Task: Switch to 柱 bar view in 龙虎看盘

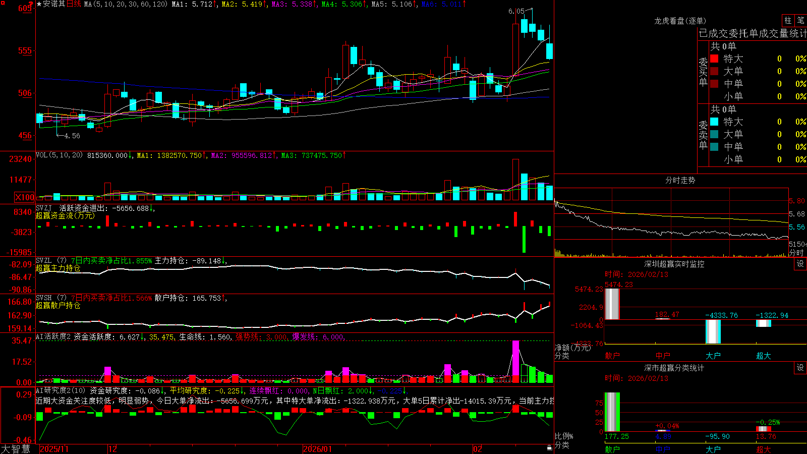Action: [788, 21]
